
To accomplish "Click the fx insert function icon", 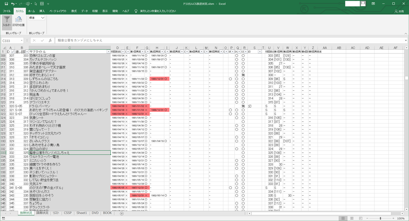I will pyautogui.click(x=50, y=40).
